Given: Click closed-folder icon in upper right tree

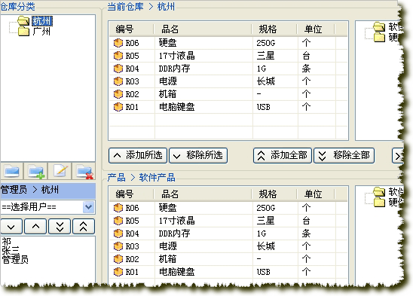Looking at the screenshot, I should 380,37.
